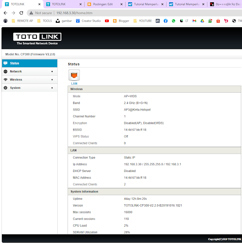Expand System submenu plus arrow

[52, 88]
